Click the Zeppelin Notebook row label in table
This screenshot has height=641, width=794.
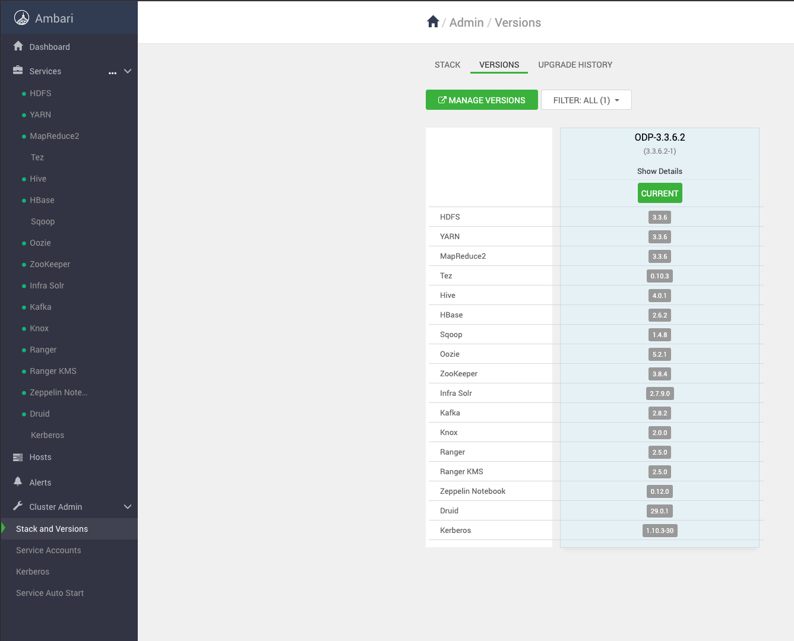coord(473,491)
